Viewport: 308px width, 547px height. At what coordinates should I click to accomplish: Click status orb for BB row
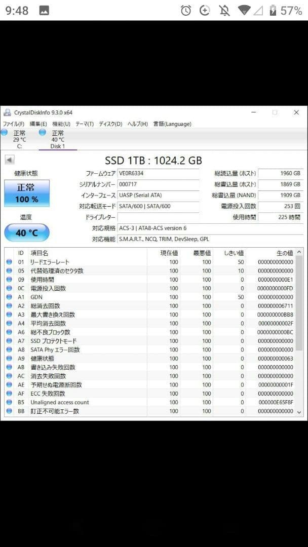click(9, 411)
